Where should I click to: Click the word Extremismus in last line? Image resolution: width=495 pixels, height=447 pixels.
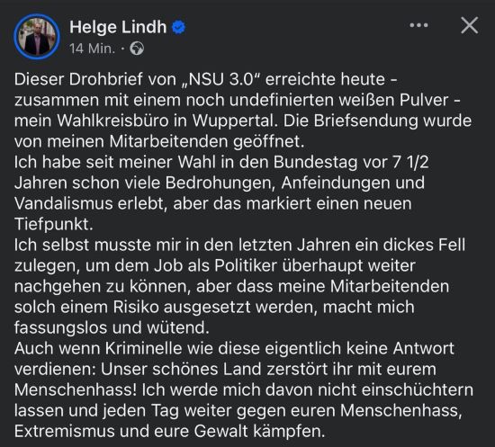65,432
